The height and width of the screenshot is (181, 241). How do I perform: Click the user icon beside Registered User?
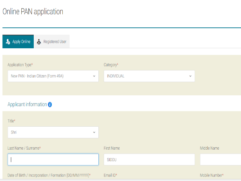point(39,42)
